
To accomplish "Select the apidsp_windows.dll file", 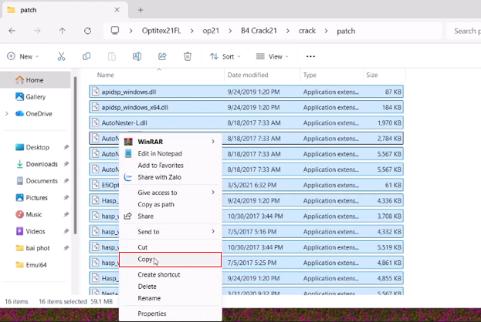I will 128,92.
